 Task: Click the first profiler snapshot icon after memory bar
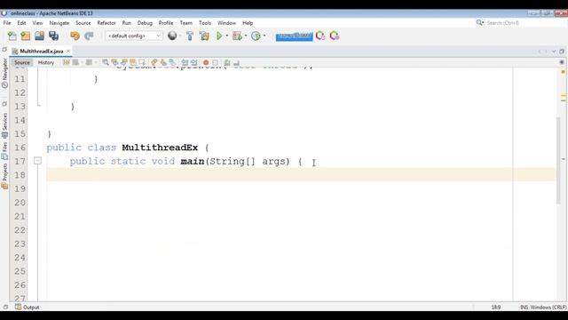click(x=320, y=36)
